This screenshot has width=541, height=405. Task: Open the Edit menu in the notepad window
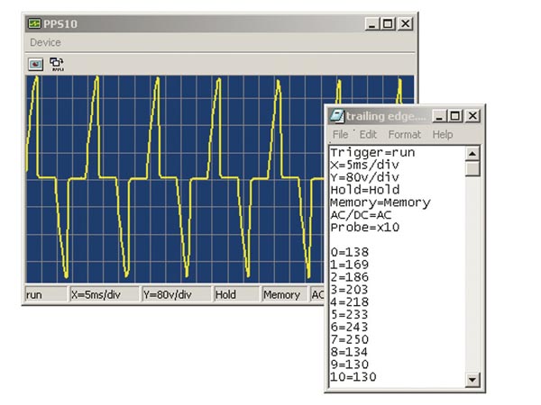tap(368, 134)
